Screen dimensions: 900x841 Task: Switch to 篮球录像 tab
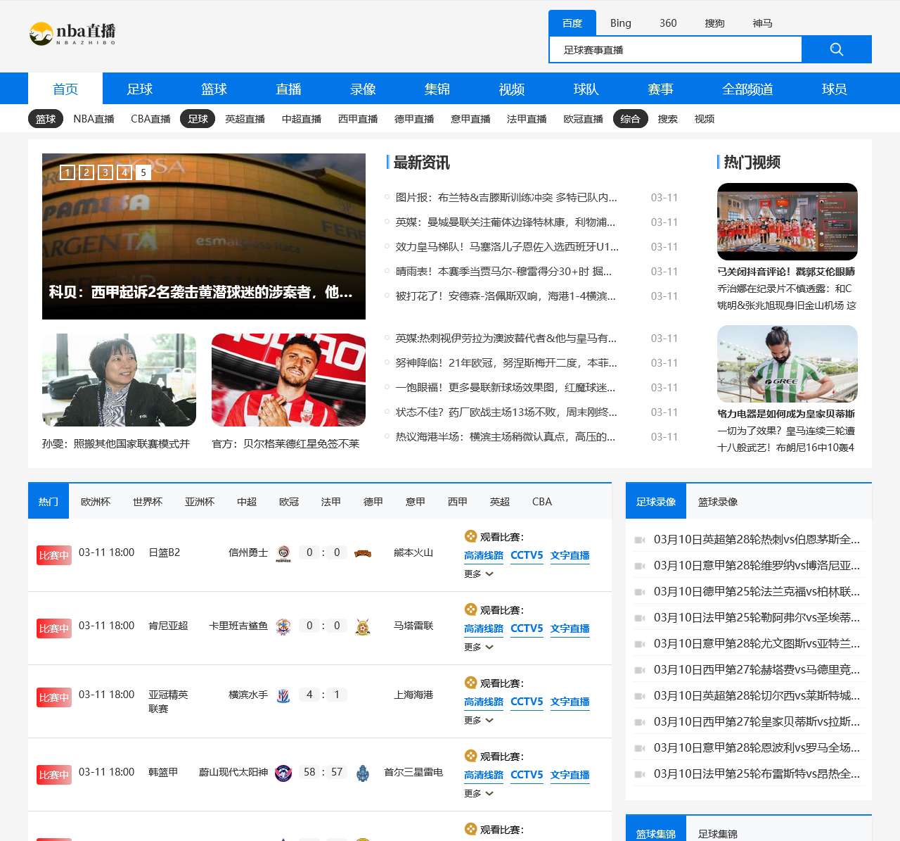718,502
